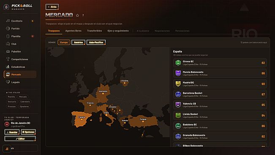Go back with the Atrás button
The width and height of the screenshot is (275, 155).
tap(52, 7)
